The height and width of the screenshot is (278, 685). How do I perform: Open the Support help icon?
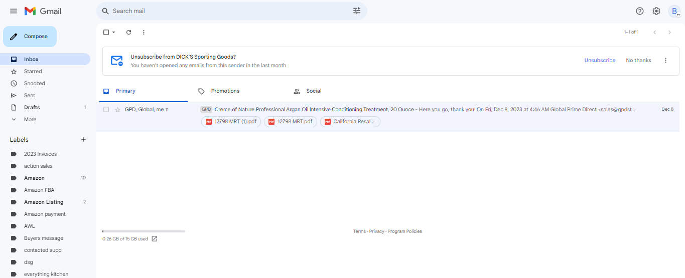(x=640, y=11)
